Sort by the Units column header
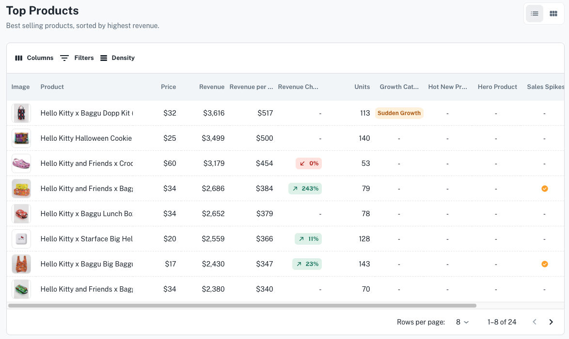The image size is (569, 339). coord(362,87)
